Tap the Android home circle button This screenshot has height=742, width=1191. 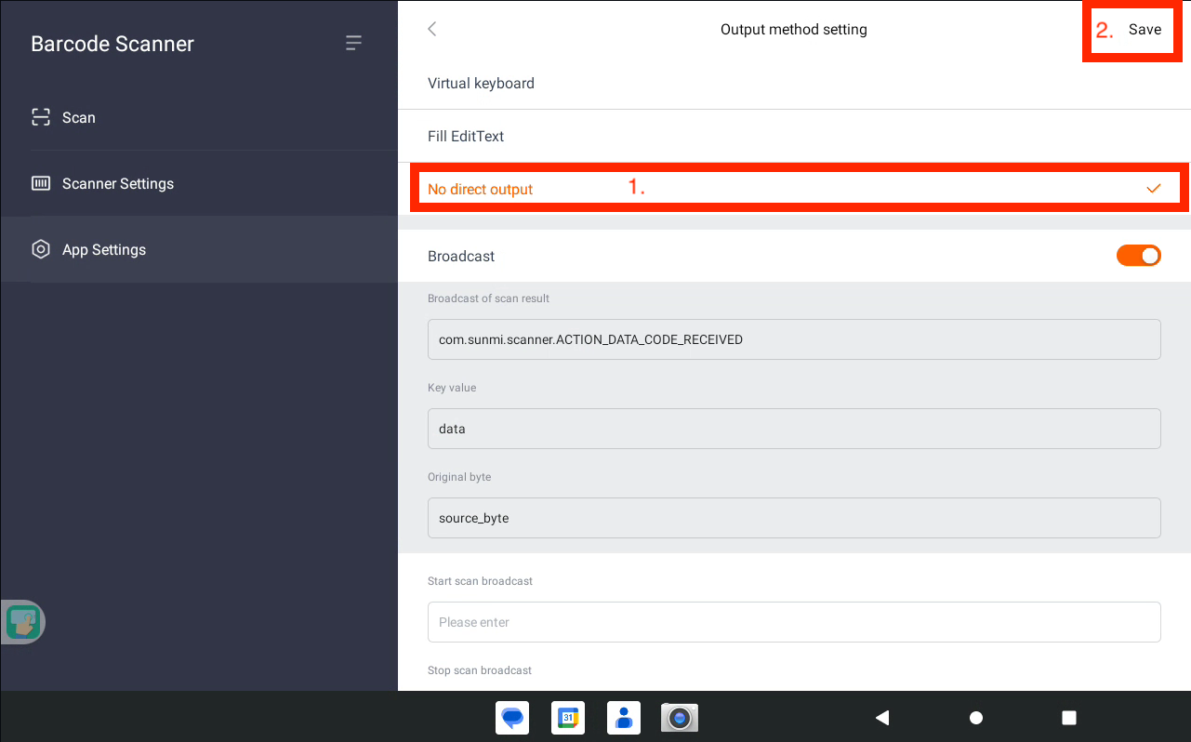[x=976, y=718]
